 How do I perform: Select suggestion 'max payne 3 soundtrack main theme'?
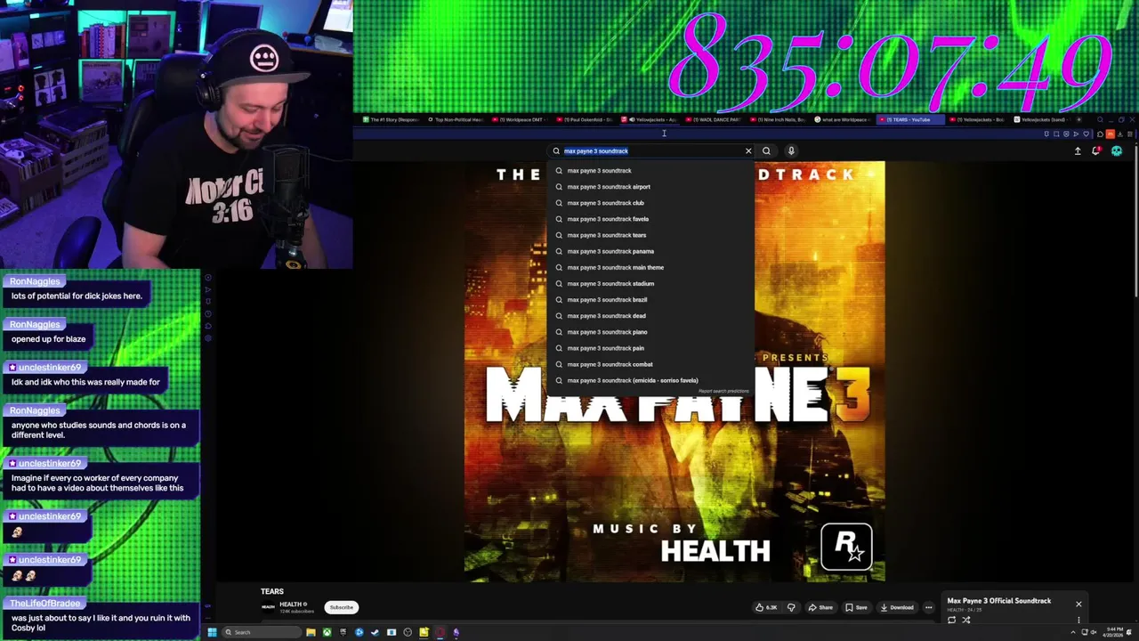[651, 267]
